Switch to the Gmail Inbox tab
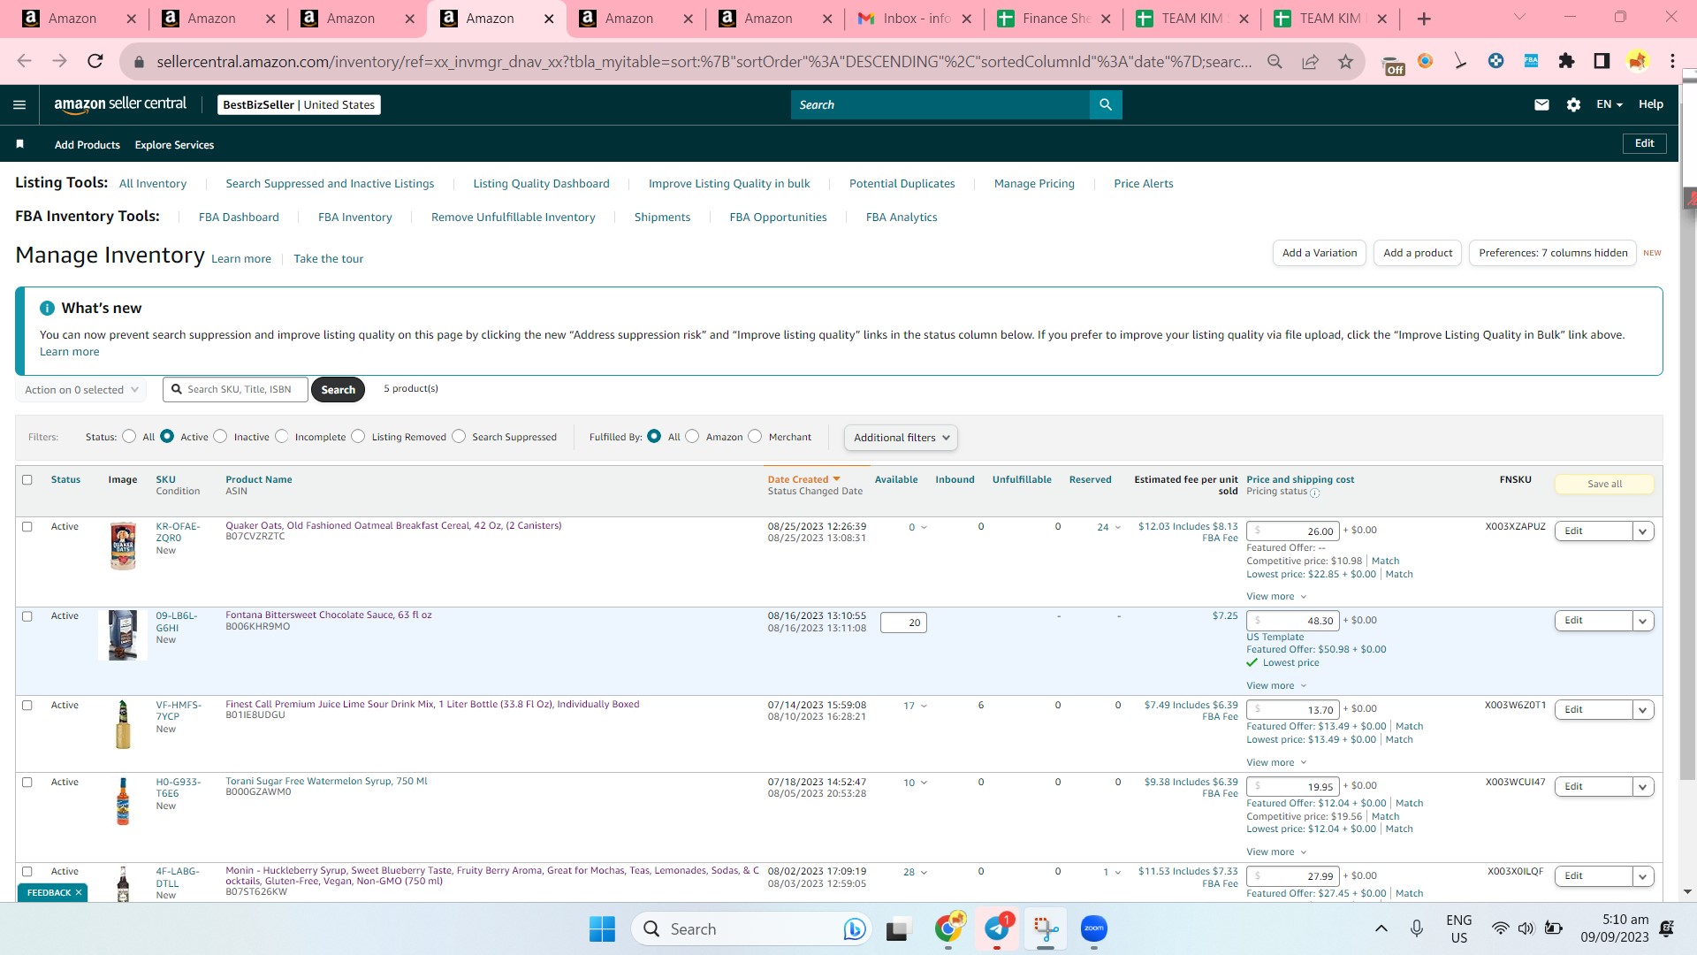The width and height of the screenshot is (1697, 955). tap(916, 19)
